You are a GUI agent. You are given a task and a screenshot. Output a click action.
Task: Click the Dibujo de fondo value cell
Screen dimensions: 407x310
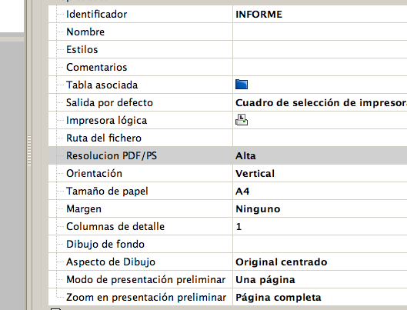(x=320, y=244)
